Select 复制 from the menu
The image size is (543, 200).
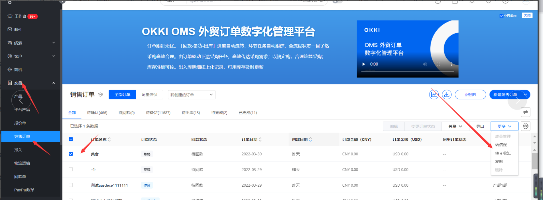[x=499, y=162]
